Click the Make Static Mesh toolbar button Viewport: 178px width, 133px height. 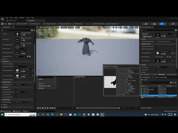tap(99, 24)
